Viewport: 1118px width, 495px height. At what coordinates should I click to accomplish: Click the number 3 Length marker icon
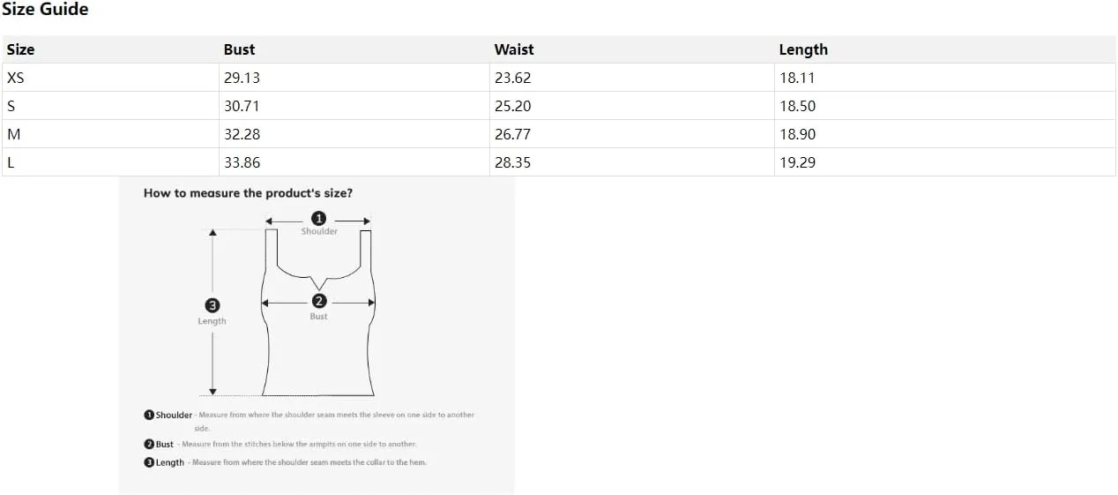[212, 305]
